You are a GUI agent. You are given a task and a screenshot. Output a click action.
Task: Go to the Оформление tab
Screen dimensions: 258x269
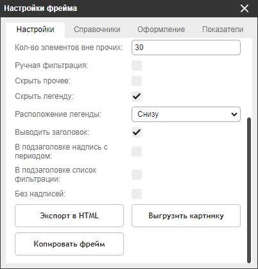(161, 30)
